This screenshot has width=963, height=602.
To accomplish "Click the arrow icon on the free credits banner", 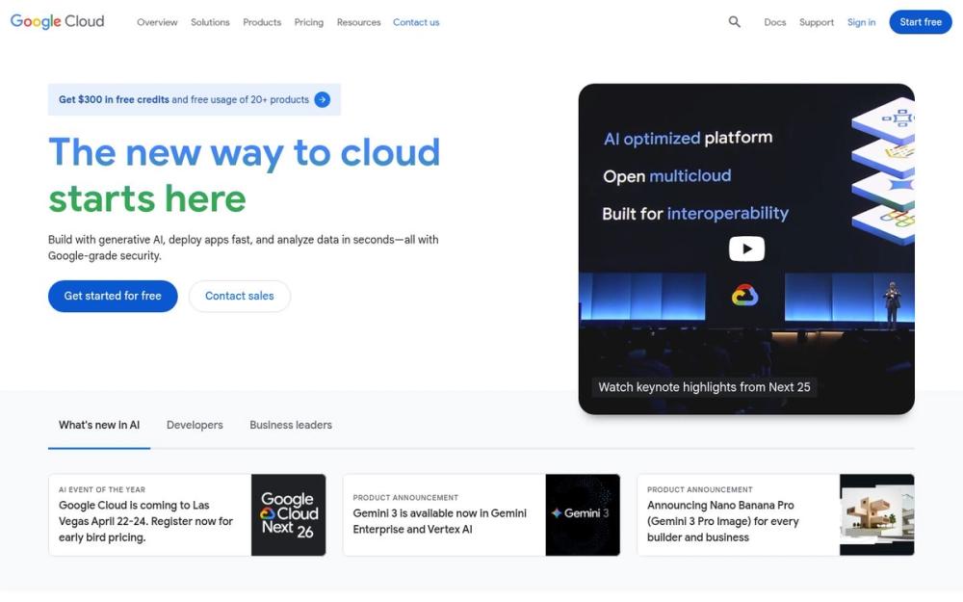I will 325,99.
